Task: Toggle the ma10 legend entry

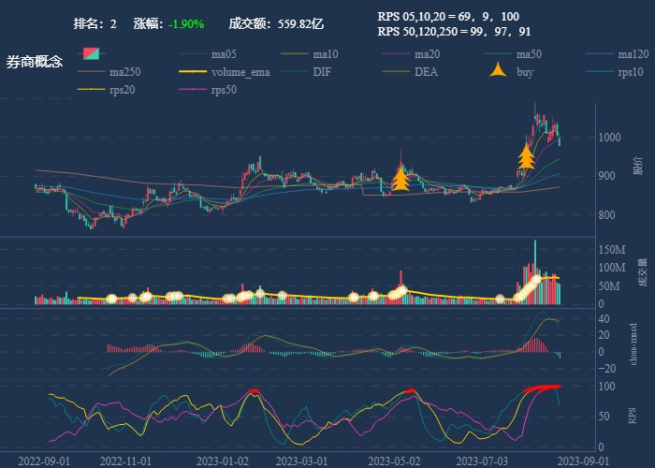Action: (297, 54)
